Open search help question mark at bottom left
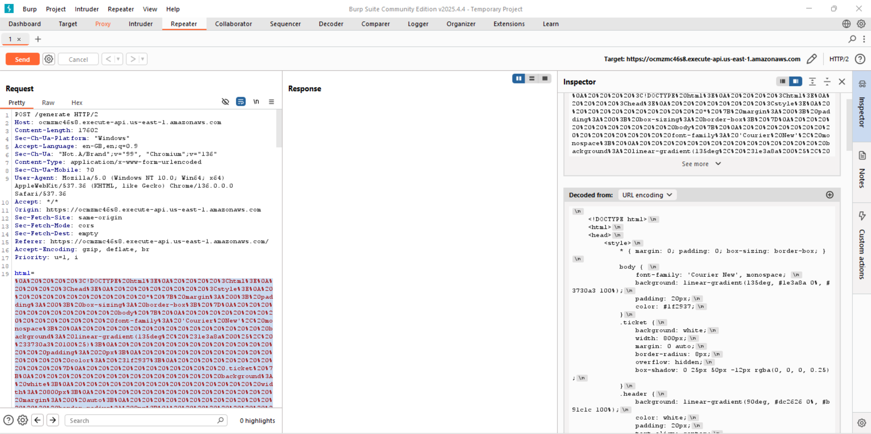The width and height of the screenshot is (871, 434). tap(8, 420)
